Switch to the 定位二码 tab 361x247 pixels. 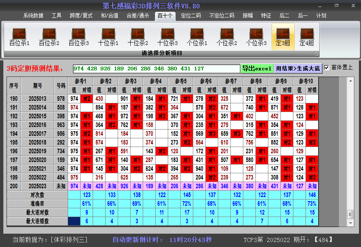tap(191, 16)
